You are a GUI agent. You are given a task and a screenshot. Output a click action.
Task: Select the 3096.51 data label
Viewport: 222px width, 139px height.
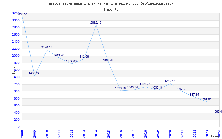(22, 14)
